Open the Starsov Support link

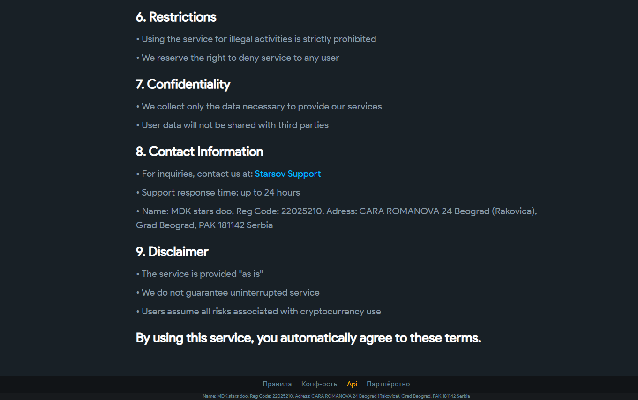[287, 174]
